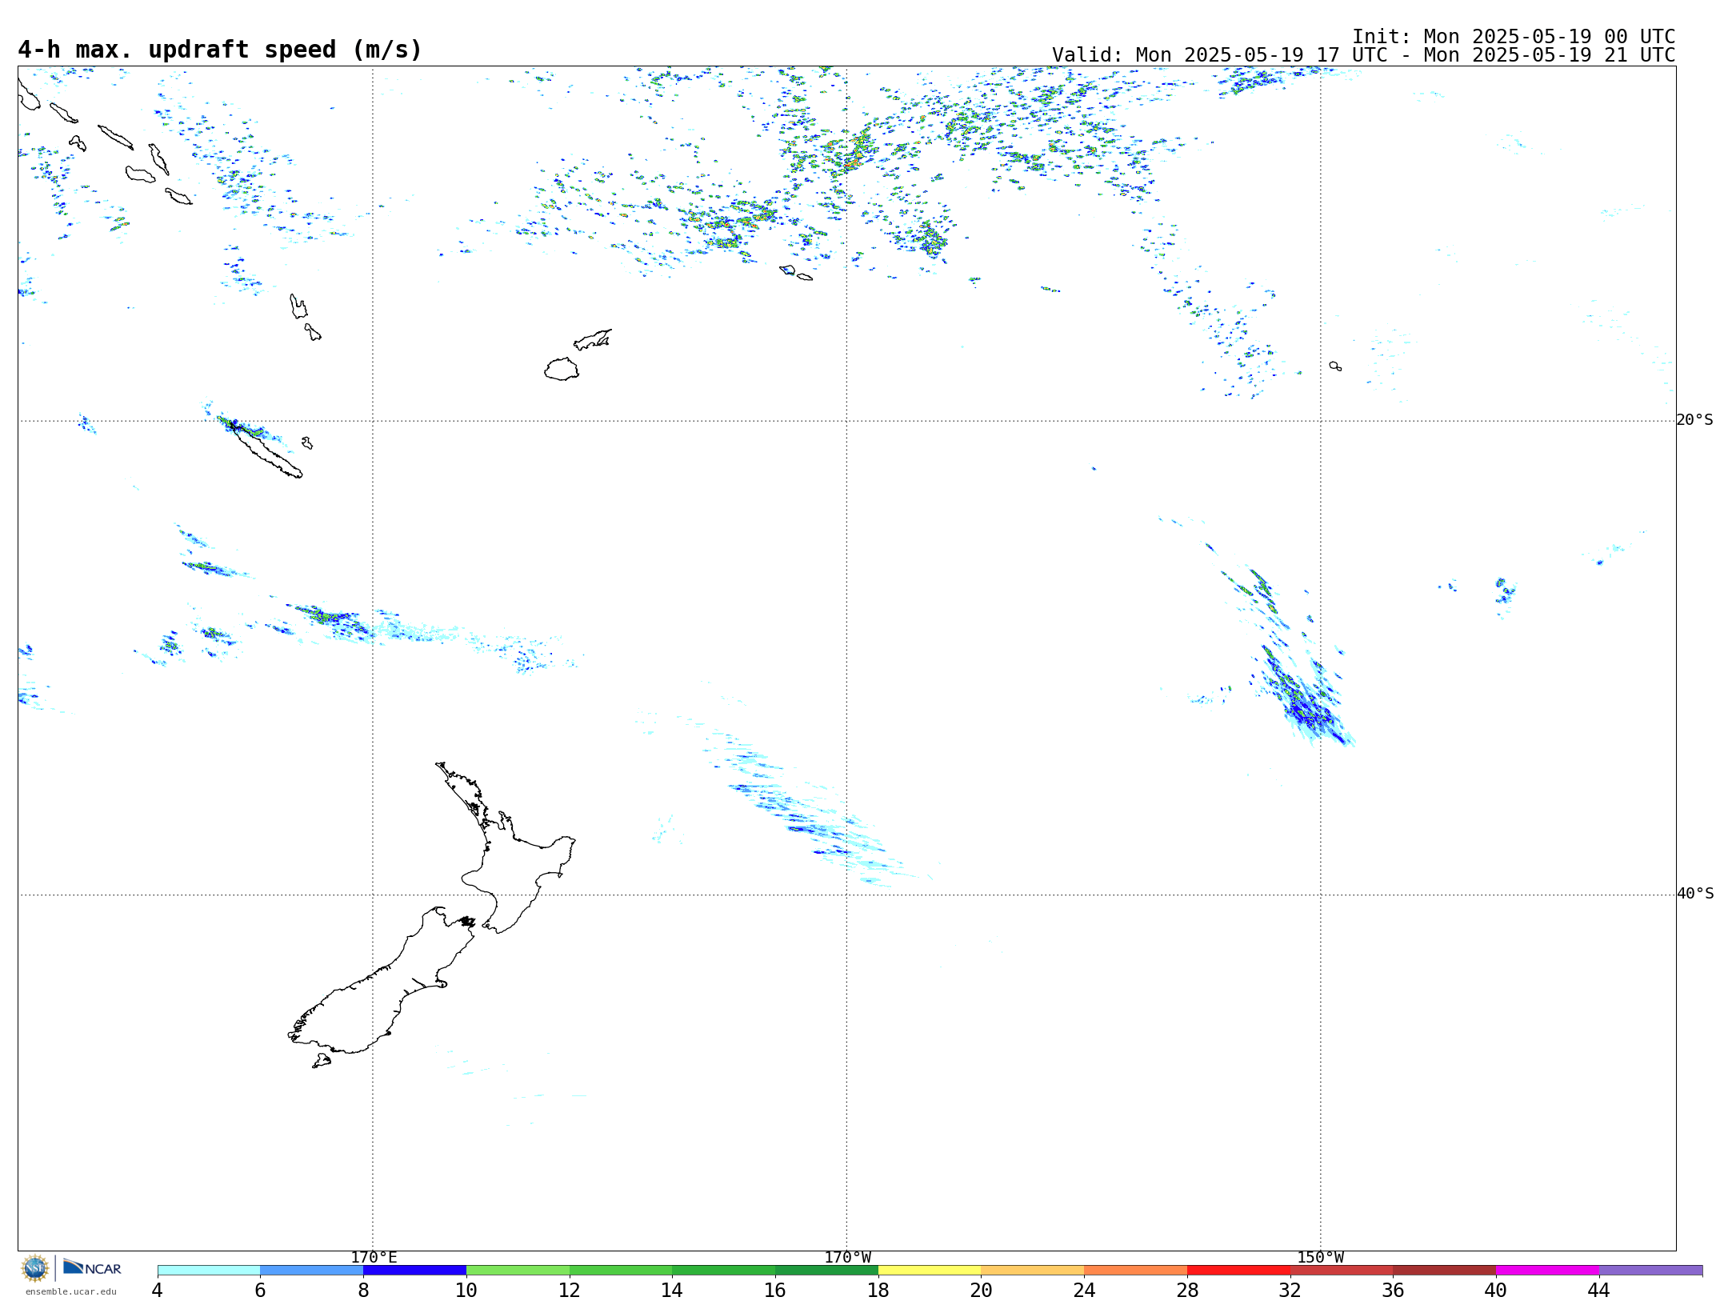
Task: Click the 170°W longitude label
Action: (x=847, y=1257)
